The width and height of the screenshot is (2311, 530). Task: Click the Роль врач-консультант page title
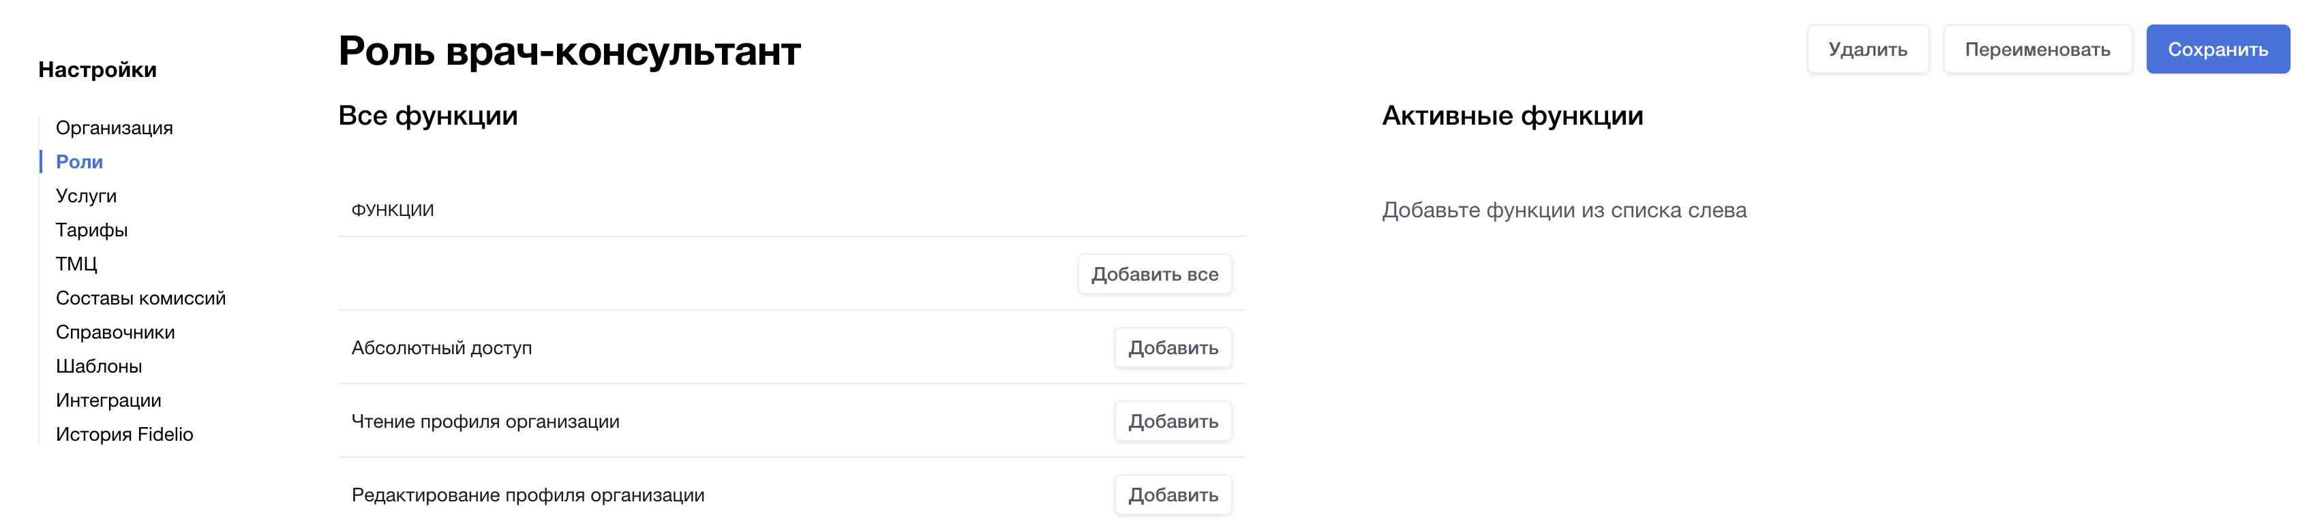[x=569, y=51]
